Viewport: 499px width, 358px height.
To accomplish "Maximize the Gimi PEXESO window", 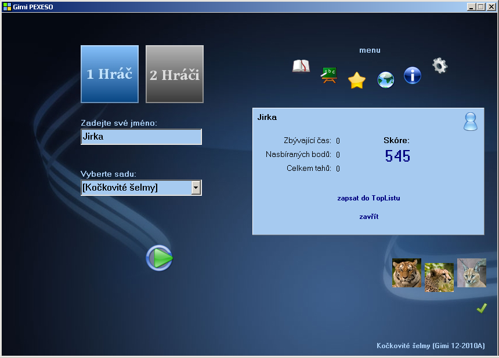I will (481, 7).
